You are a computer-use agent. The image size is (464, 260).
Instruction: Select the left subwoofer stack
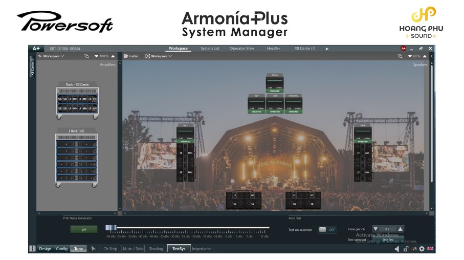[244, 200]
